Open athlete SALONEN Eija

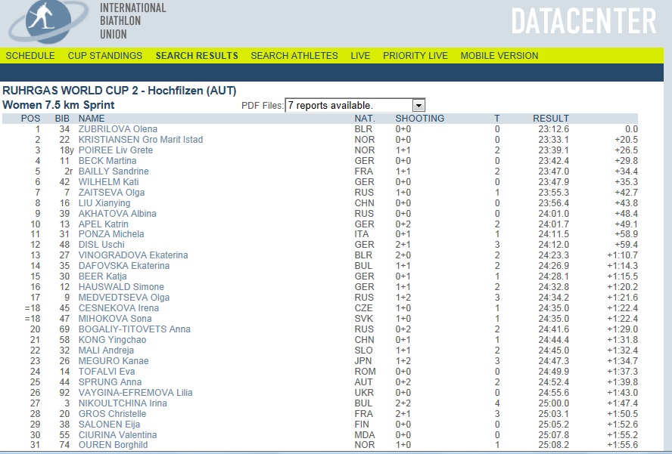[109, 425]
